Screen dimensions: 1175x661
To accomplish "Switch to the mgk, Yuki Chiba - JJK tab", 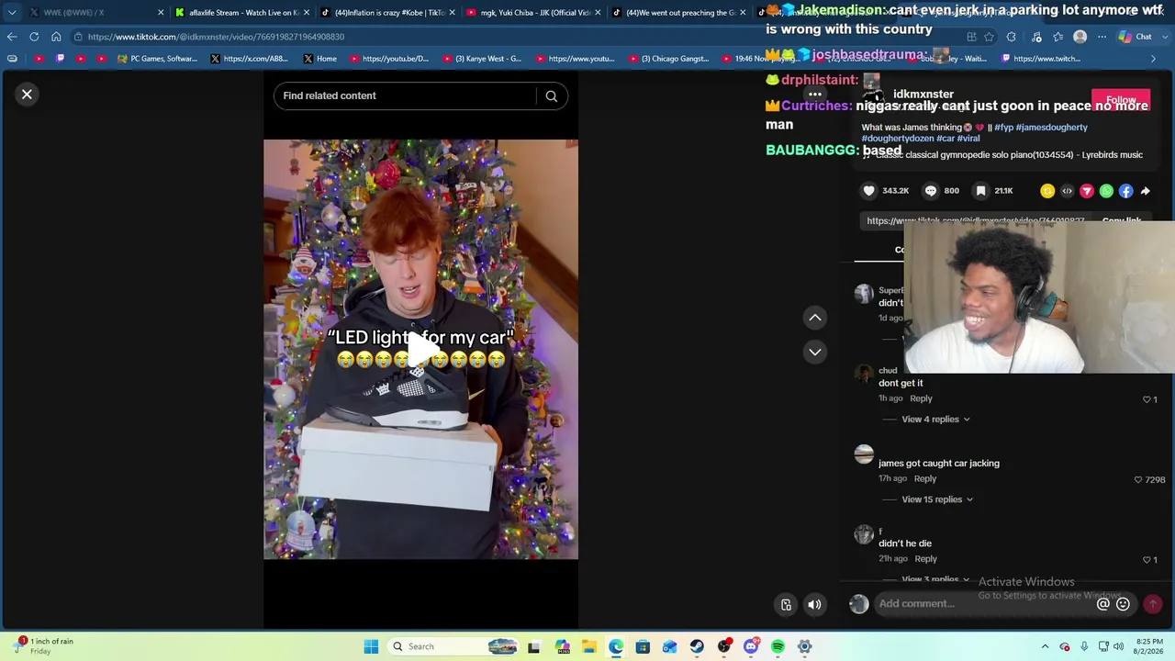I will [532, 13].
